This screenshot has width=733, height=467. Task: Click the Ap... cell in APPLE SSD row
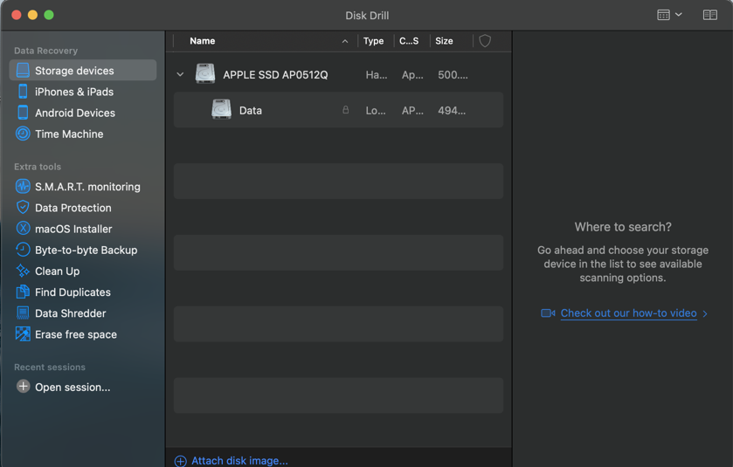412,75
